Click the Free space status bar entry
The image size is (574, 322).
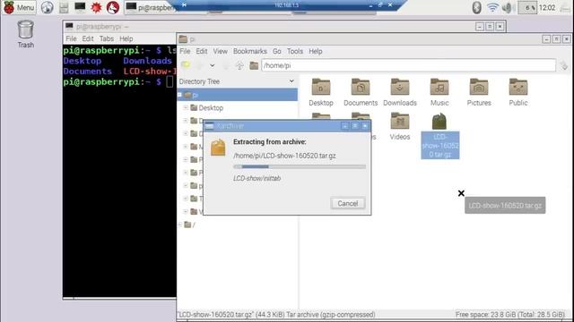click(510, 314)
